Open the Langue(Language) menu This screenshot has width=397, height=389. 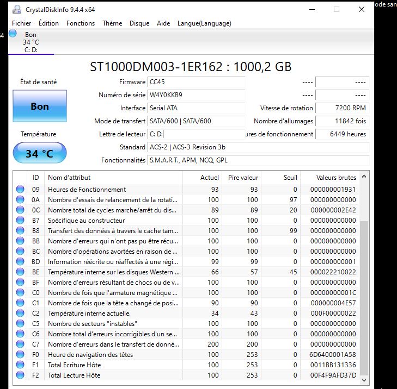pyautogui.click(x=204, y=23)
